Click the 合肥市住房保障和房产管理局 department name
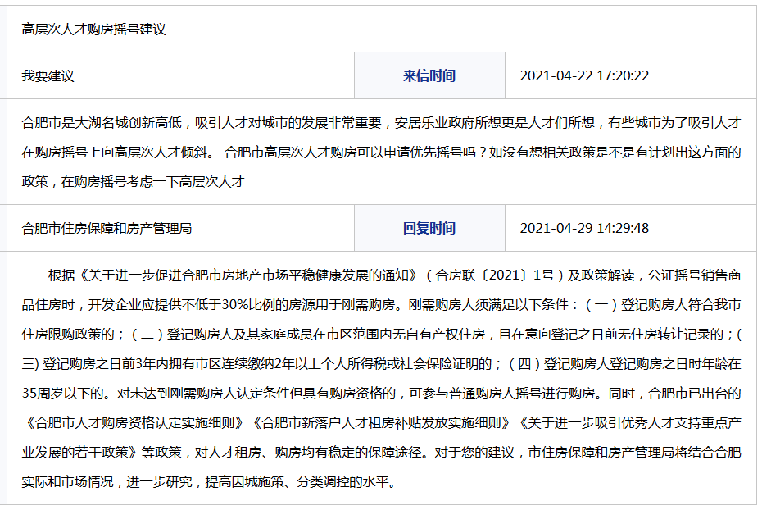 point(107,229)
